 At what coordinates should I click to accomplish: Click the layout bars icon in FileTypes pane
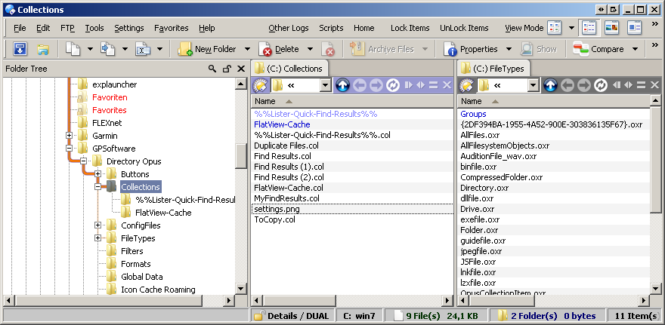pos(641,85)
